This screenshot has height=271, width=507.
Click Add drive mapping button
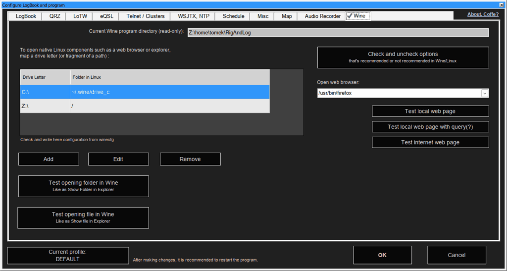click(49, 159)
